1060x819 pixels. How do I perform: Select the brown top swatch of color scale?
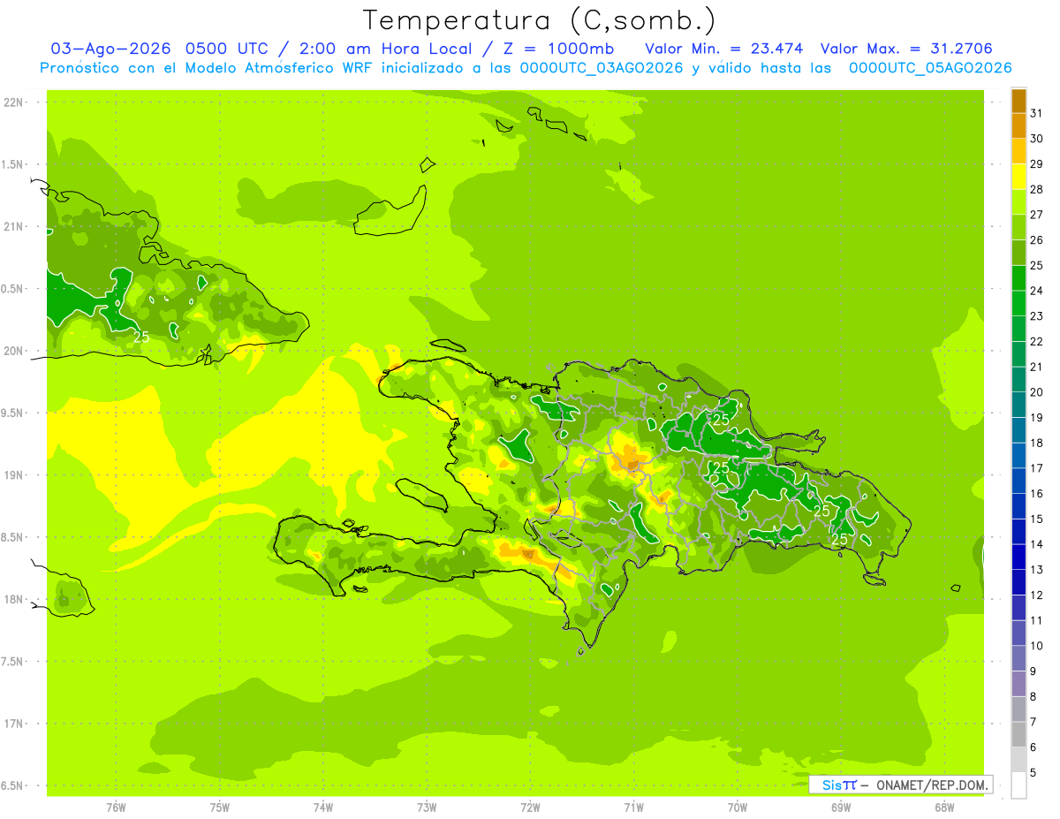tap(1018, 102)
